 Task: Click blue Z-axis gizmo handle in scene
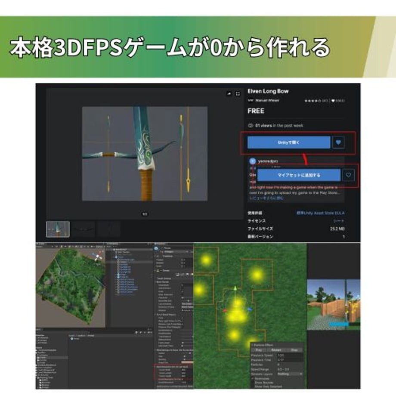(250, 309)
